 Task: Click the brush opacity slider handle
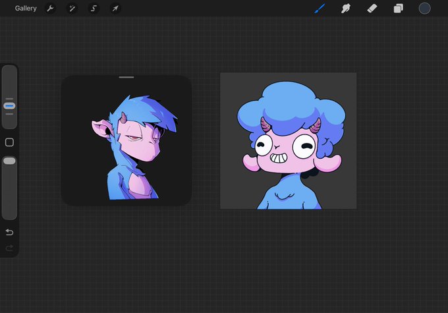click(x=9, y=161)
